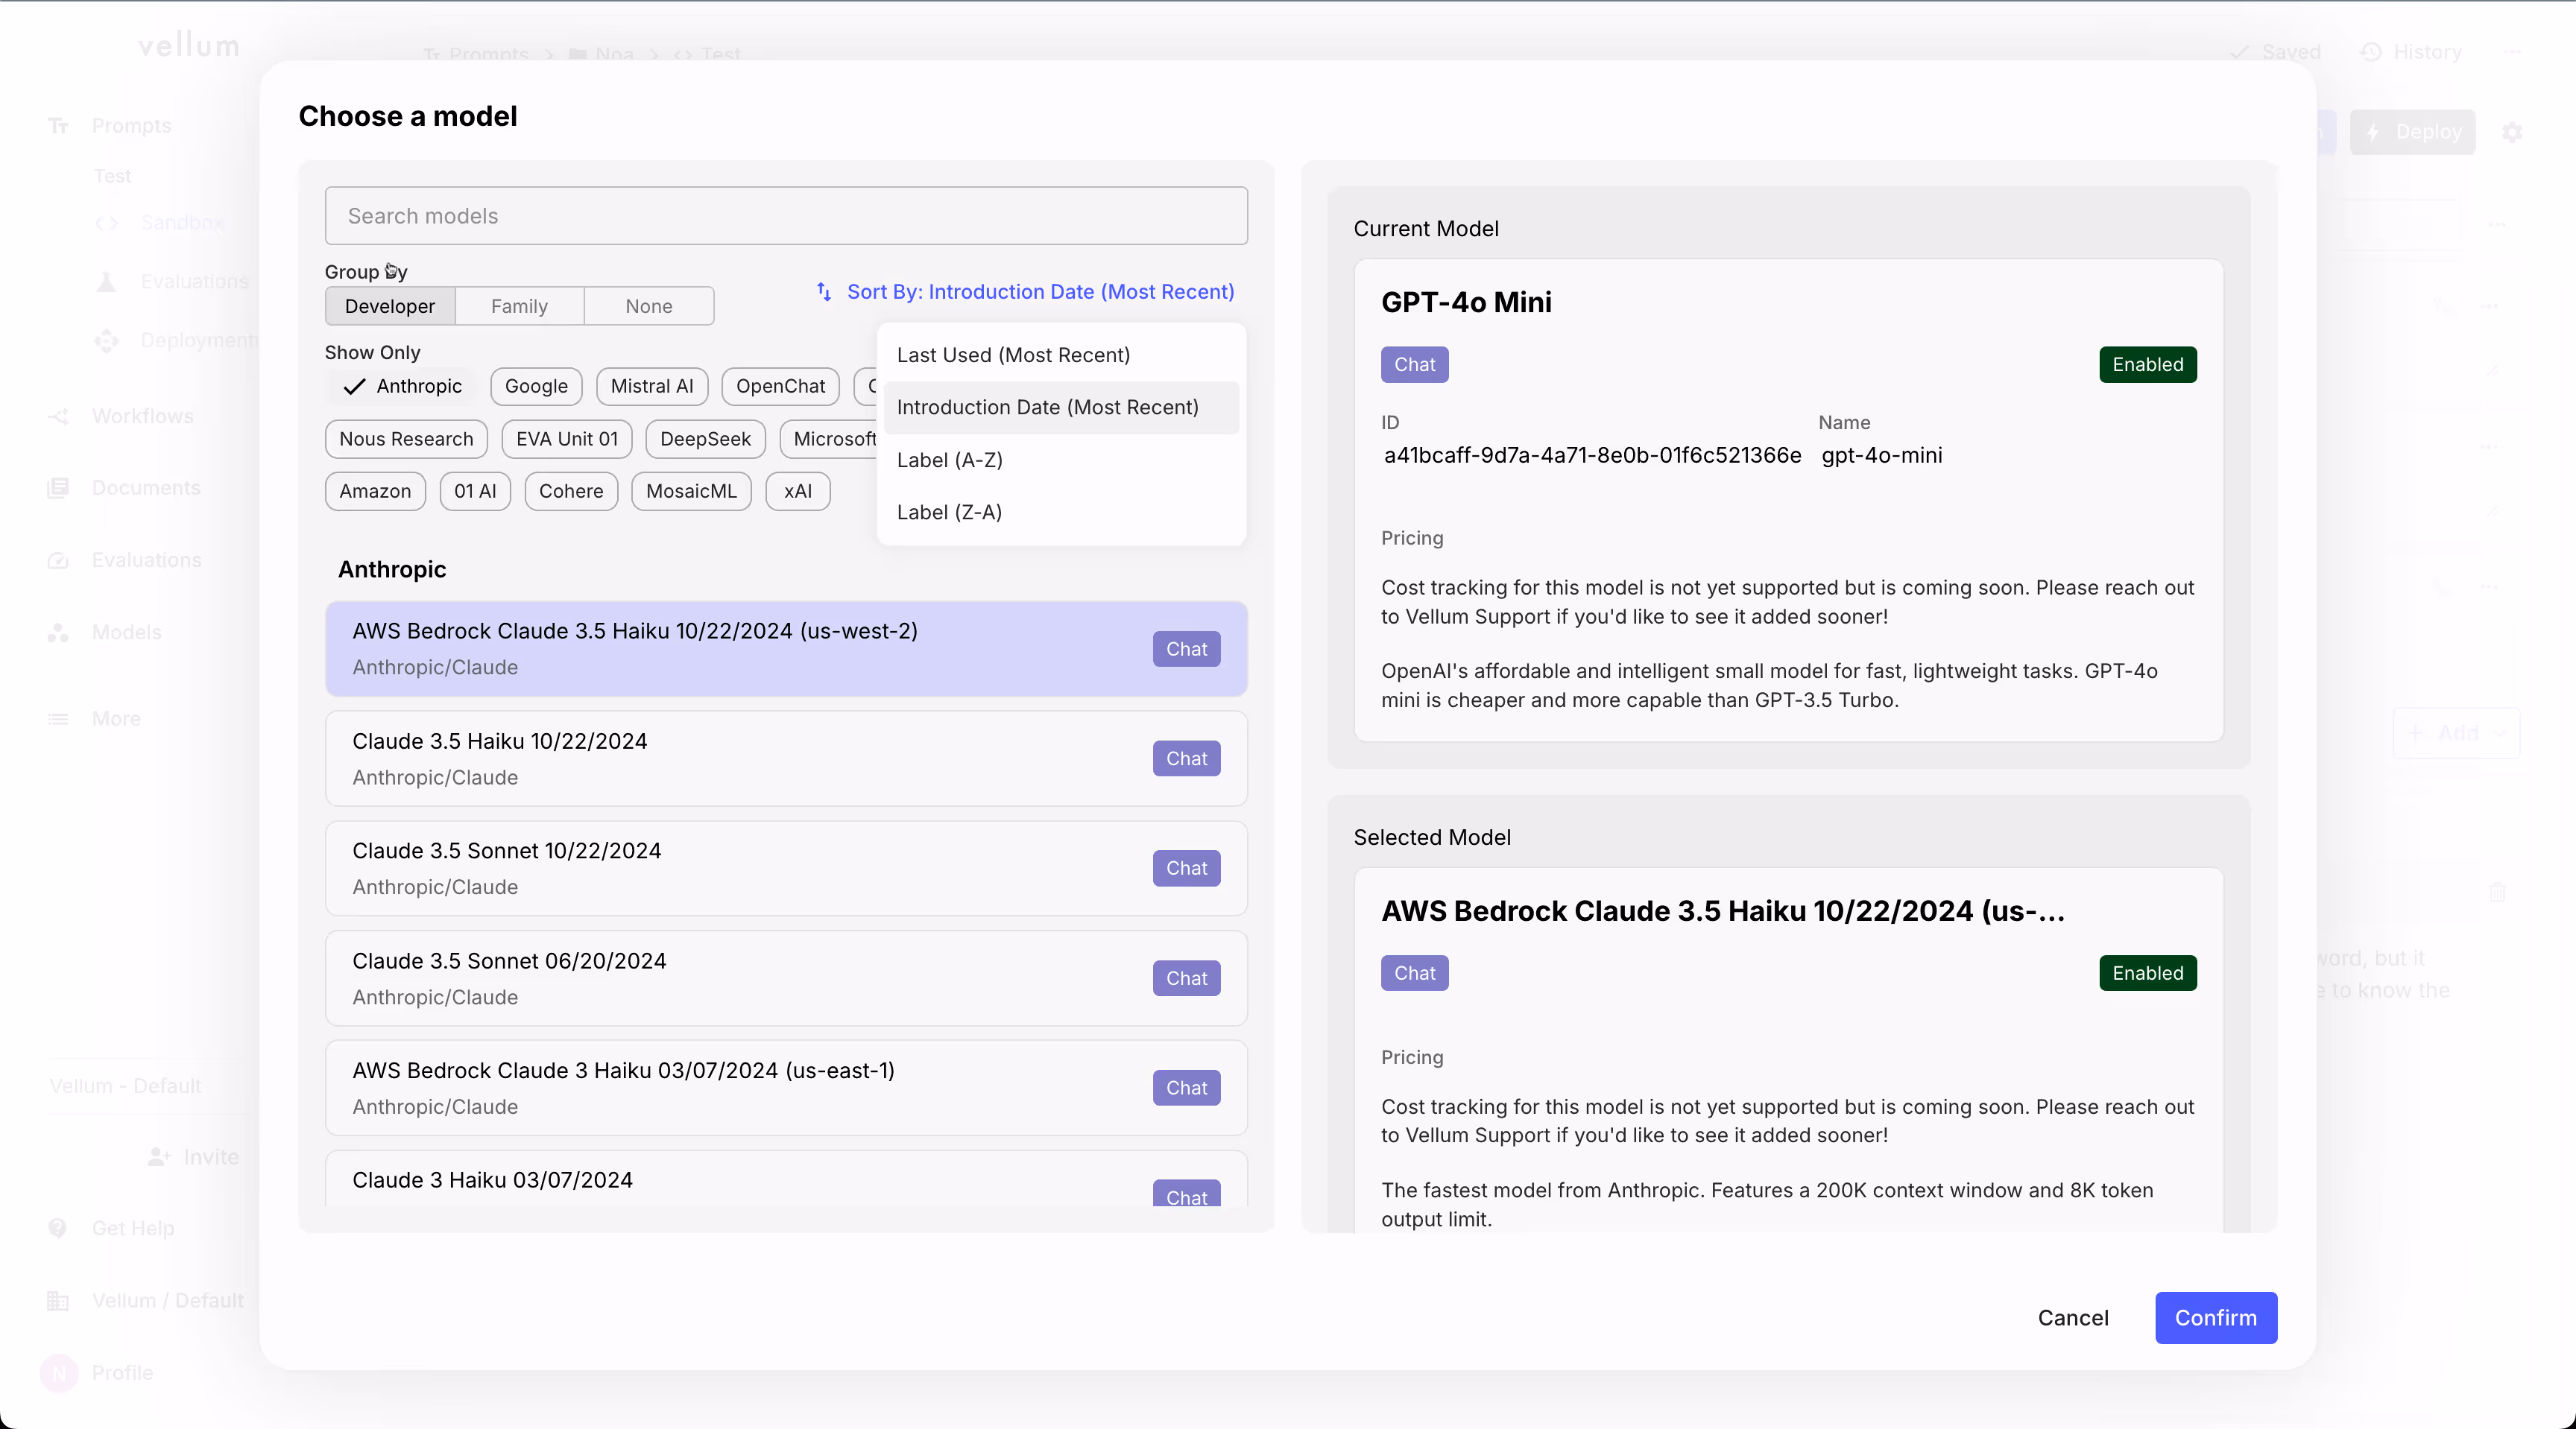Viewport: 2576px width, 1429px height.
Task: Open the Sort By dropdown
Action: [x=1039, y=292]
